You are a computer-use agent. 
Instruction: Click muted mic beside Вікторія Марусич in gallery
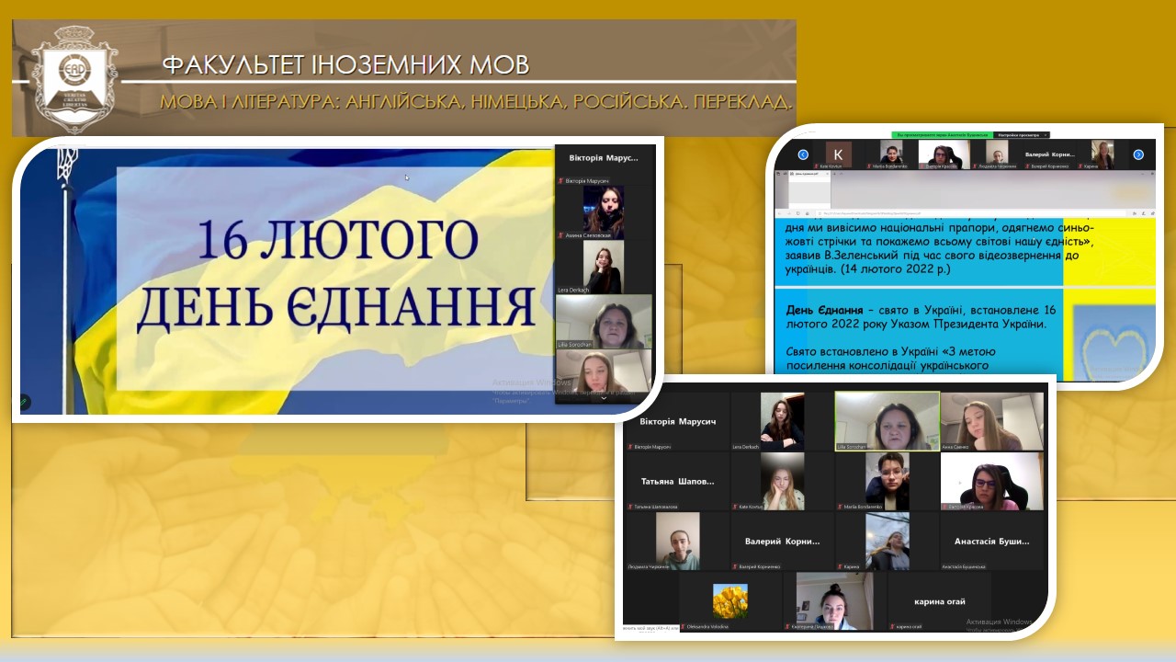630,447
